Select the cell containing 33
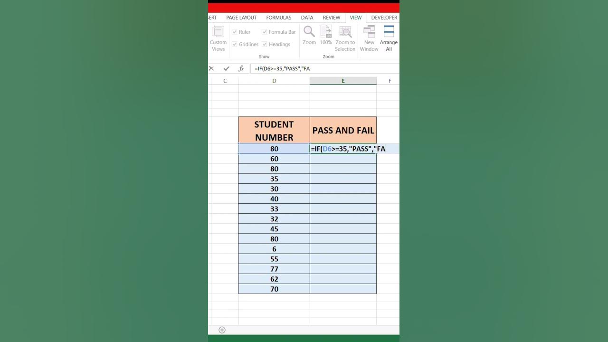This screenshot has width=608, height=342. click(274, 209)
